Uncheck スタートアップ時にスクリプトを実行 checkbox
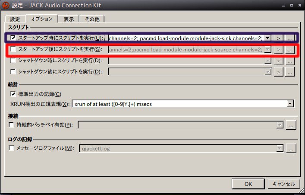This screenshot has width=305, height=195. [13, 38]
